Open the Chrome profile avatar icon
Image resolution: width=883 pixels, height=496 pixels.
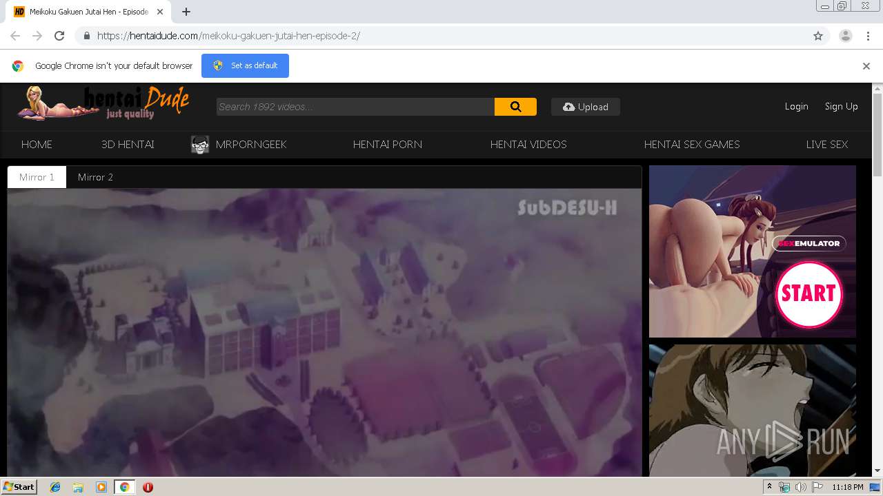click(845, 36)
